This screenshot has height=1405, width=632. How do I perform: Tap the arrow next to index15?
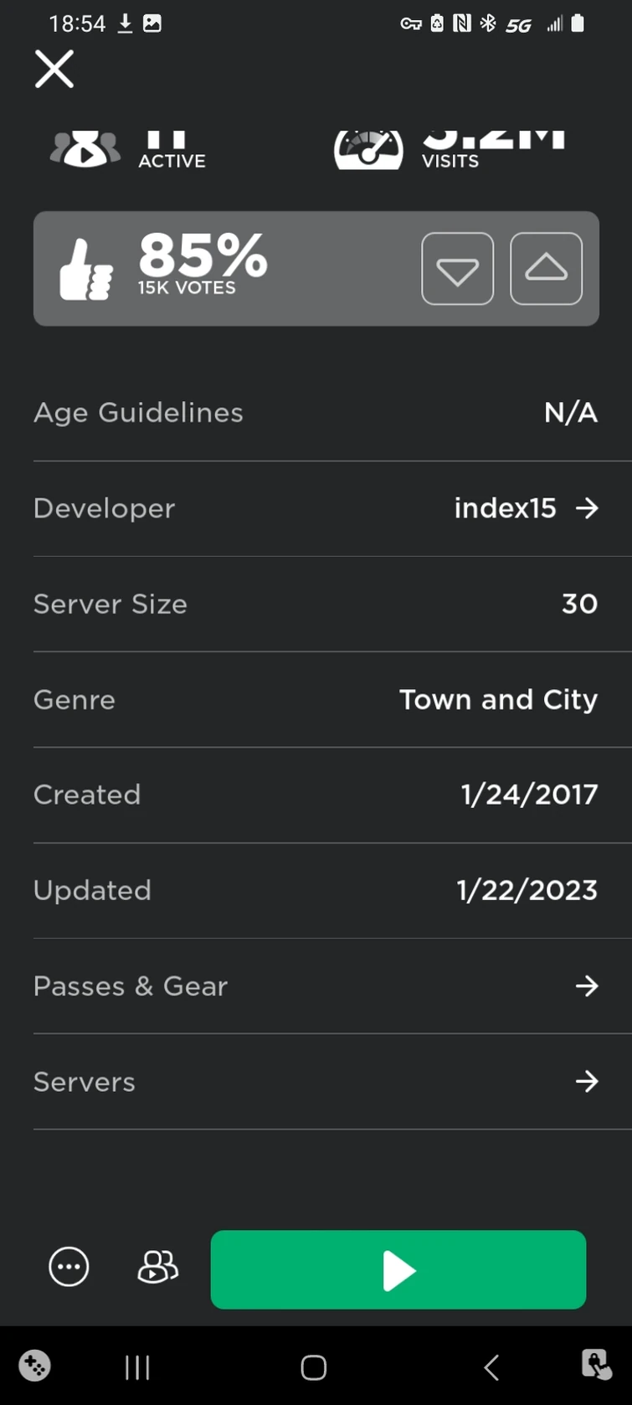tap(588, 508)
